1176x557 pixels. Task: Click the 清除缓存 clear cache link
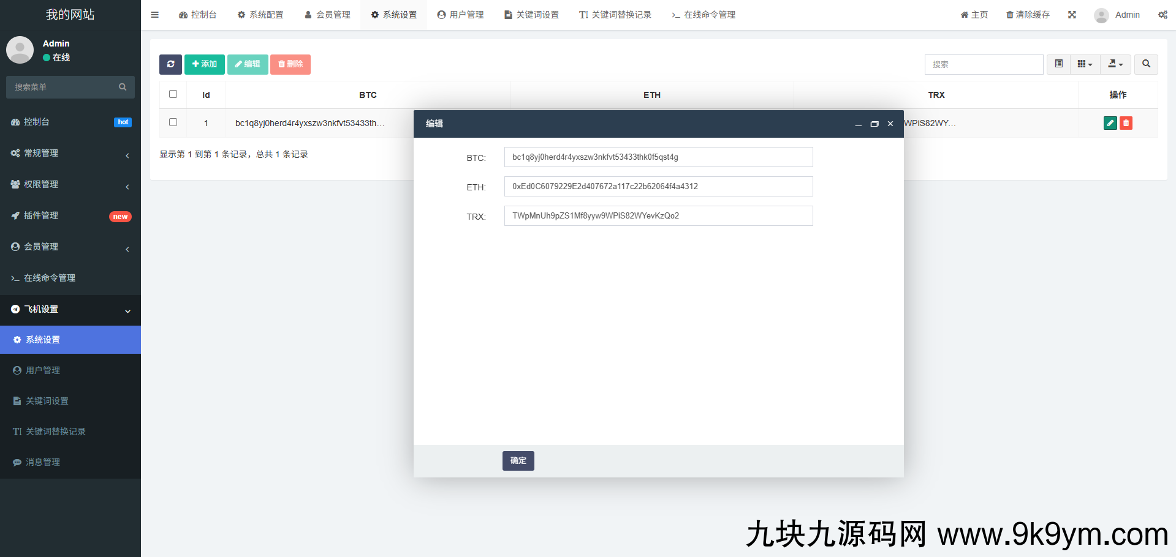click(1028, 15)
